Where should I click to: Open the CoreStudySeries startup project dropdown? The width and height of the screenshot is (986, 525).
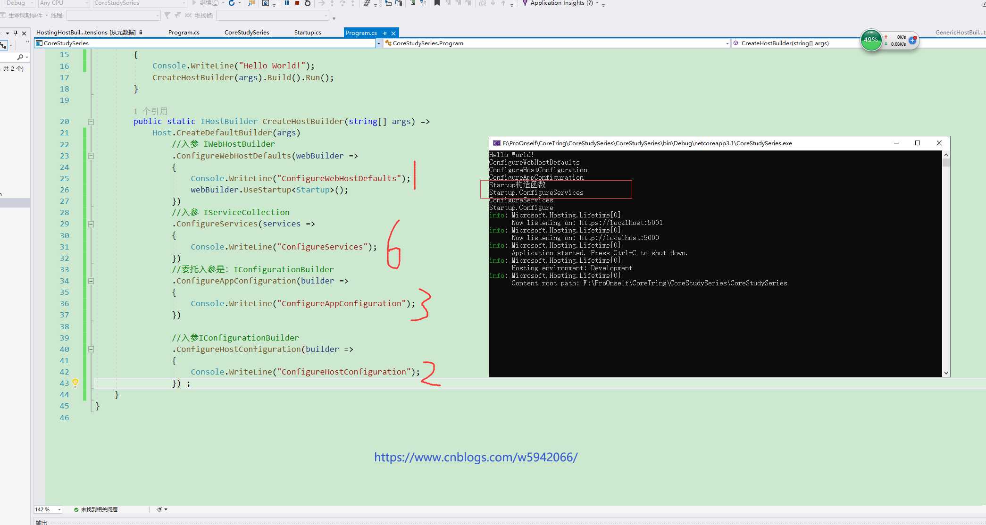pos(140,3)
